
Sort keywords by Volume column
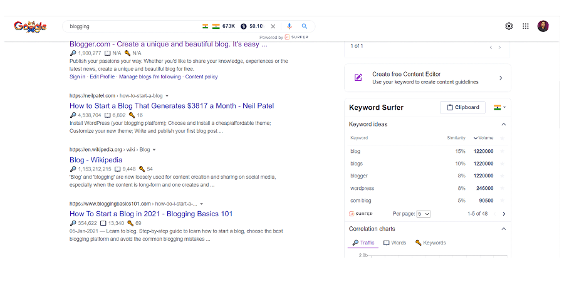tap(483, 138)
